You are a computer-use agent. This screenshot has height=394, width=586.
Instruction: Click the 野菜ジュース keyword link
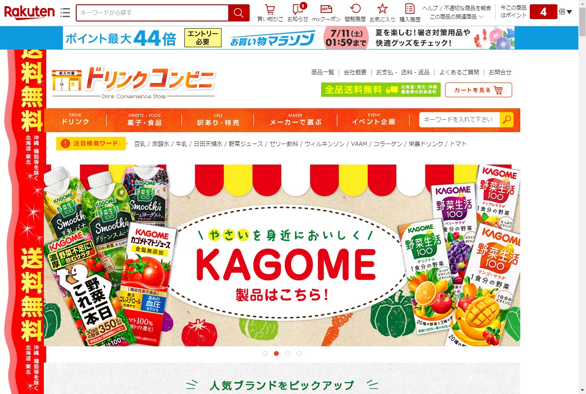pos(244,144)
